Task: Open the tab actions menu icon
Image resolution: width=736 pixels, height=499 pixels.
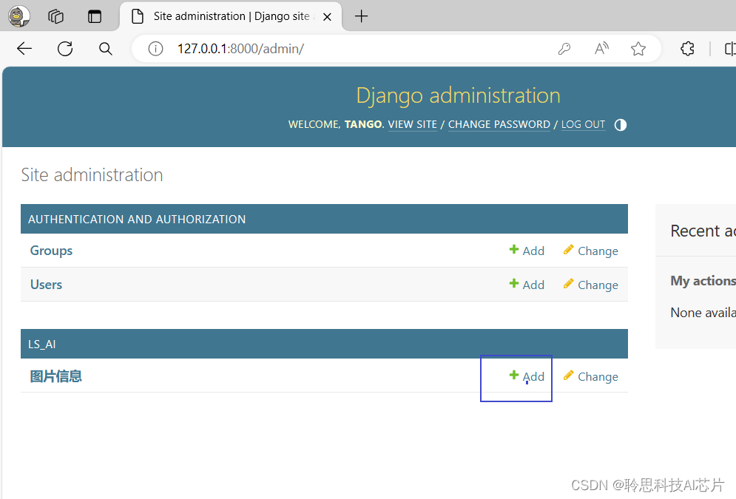Action: pos(95,16)
